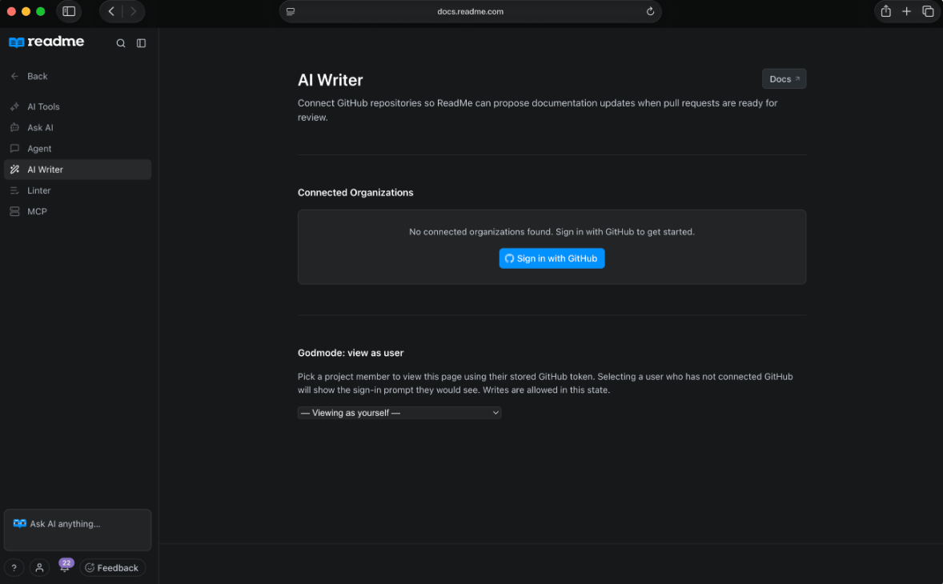Click No connected organizations found message
943x584 pixels.
[552, 232]
